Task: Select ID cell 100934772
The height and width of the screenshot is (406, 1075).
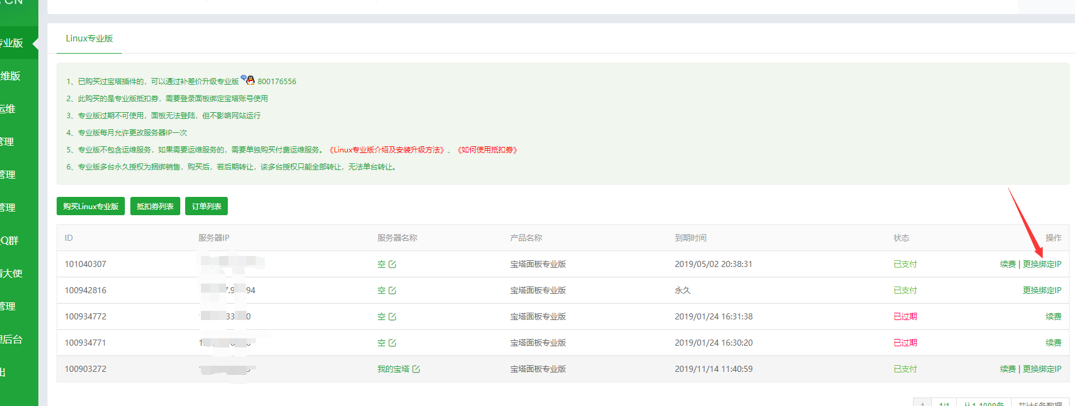Action: pyautogui.click(x=86, y=317)
